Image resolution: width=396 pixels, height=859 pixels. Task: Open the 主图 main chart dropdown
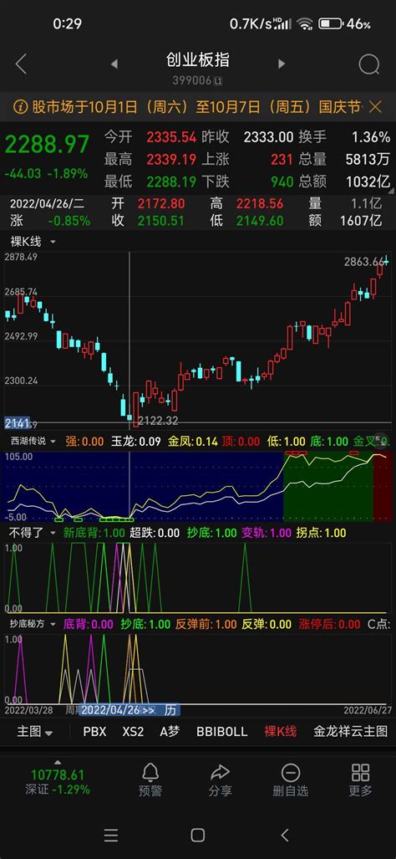[35, 731]
